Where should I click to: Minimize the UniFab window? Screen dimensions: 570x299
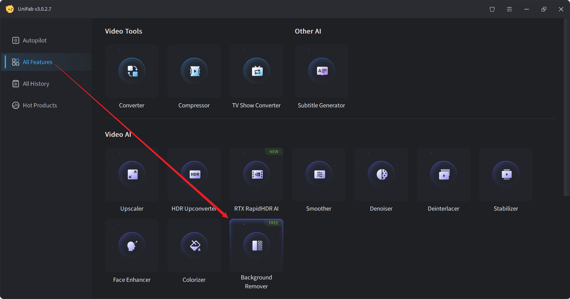527,9
